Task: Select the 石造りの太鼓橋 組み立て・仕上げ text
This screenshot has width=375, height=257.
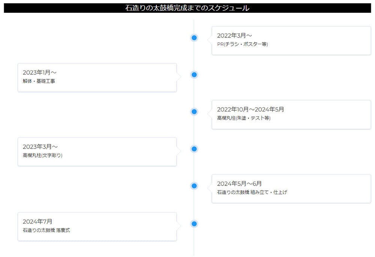Action: coord(252,192)
